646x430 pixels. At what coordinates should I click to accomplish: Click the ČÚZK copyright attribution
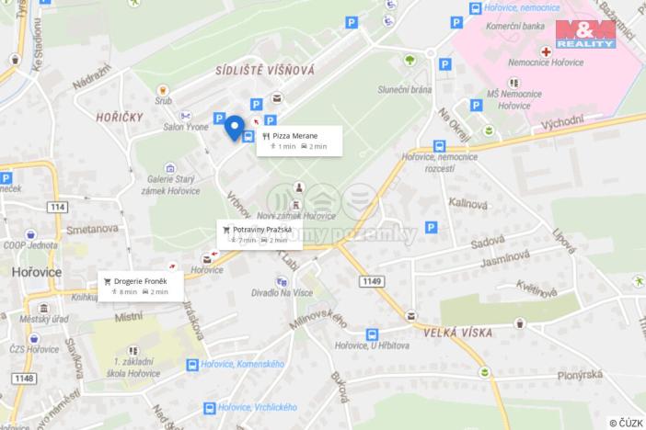click(627, 423)
